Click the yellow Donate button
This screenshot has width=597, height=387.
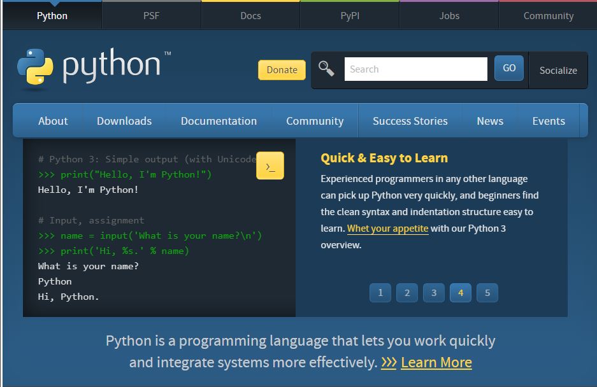point(282,70)
